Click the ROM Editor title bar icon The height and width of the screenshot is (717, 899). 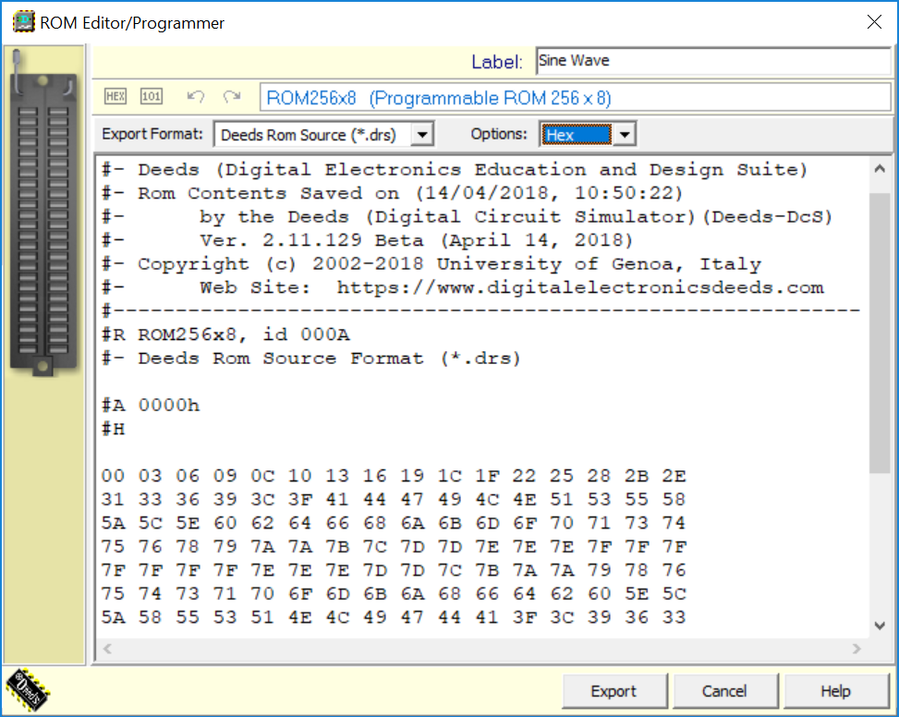(23, 22)
